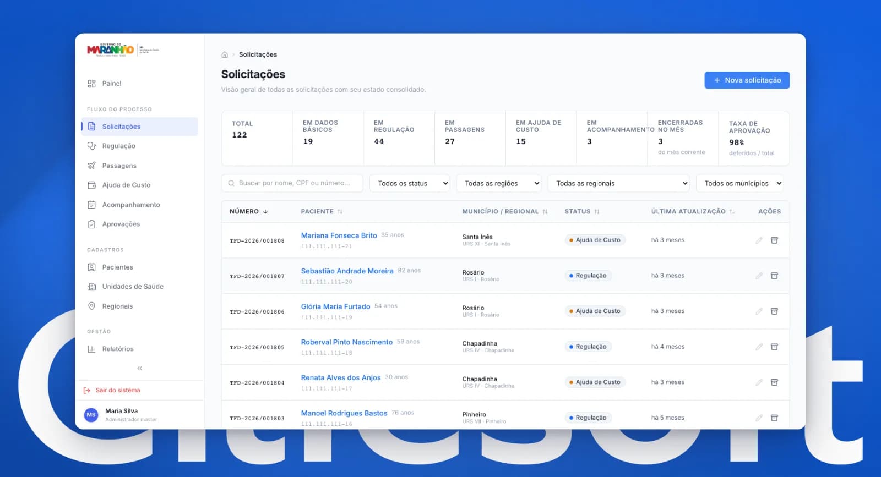Click the home icon in breadcrumb
The image size is (881, 477).
[x=225, y=54]
